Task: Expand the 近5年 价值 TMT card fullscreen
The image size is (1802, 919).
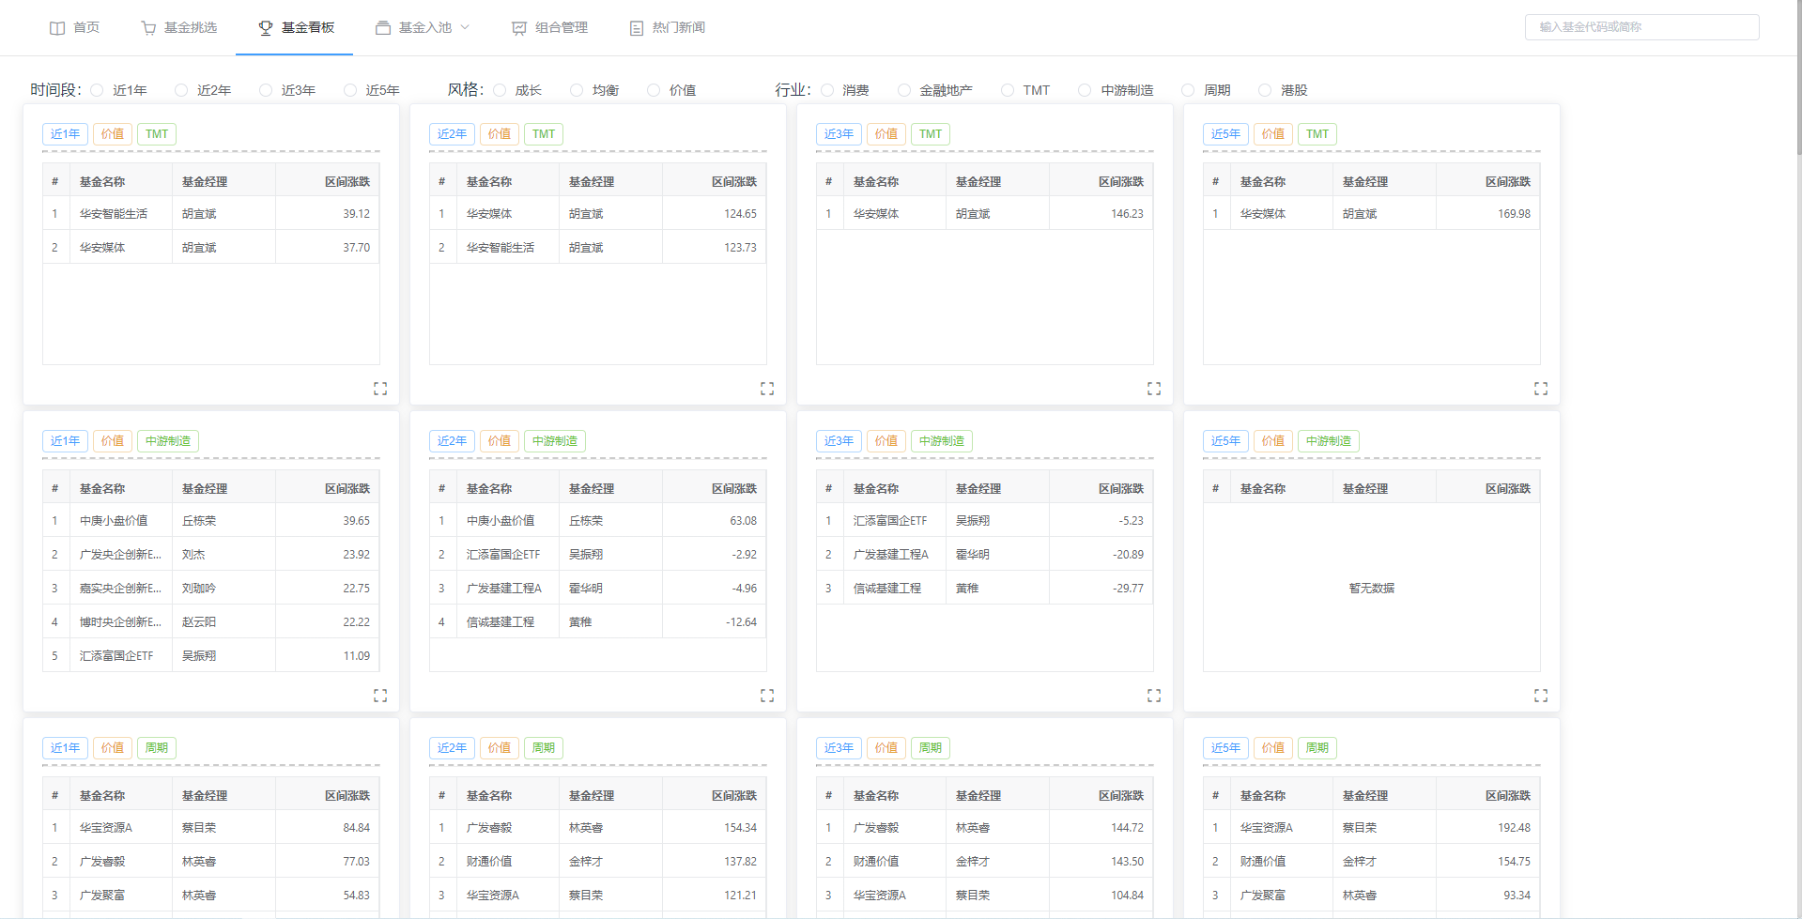Action: [x=1541, y=389]
